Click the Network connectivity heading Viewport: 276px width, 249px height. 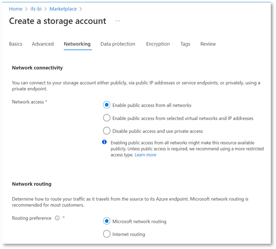(x=38, y=68)
